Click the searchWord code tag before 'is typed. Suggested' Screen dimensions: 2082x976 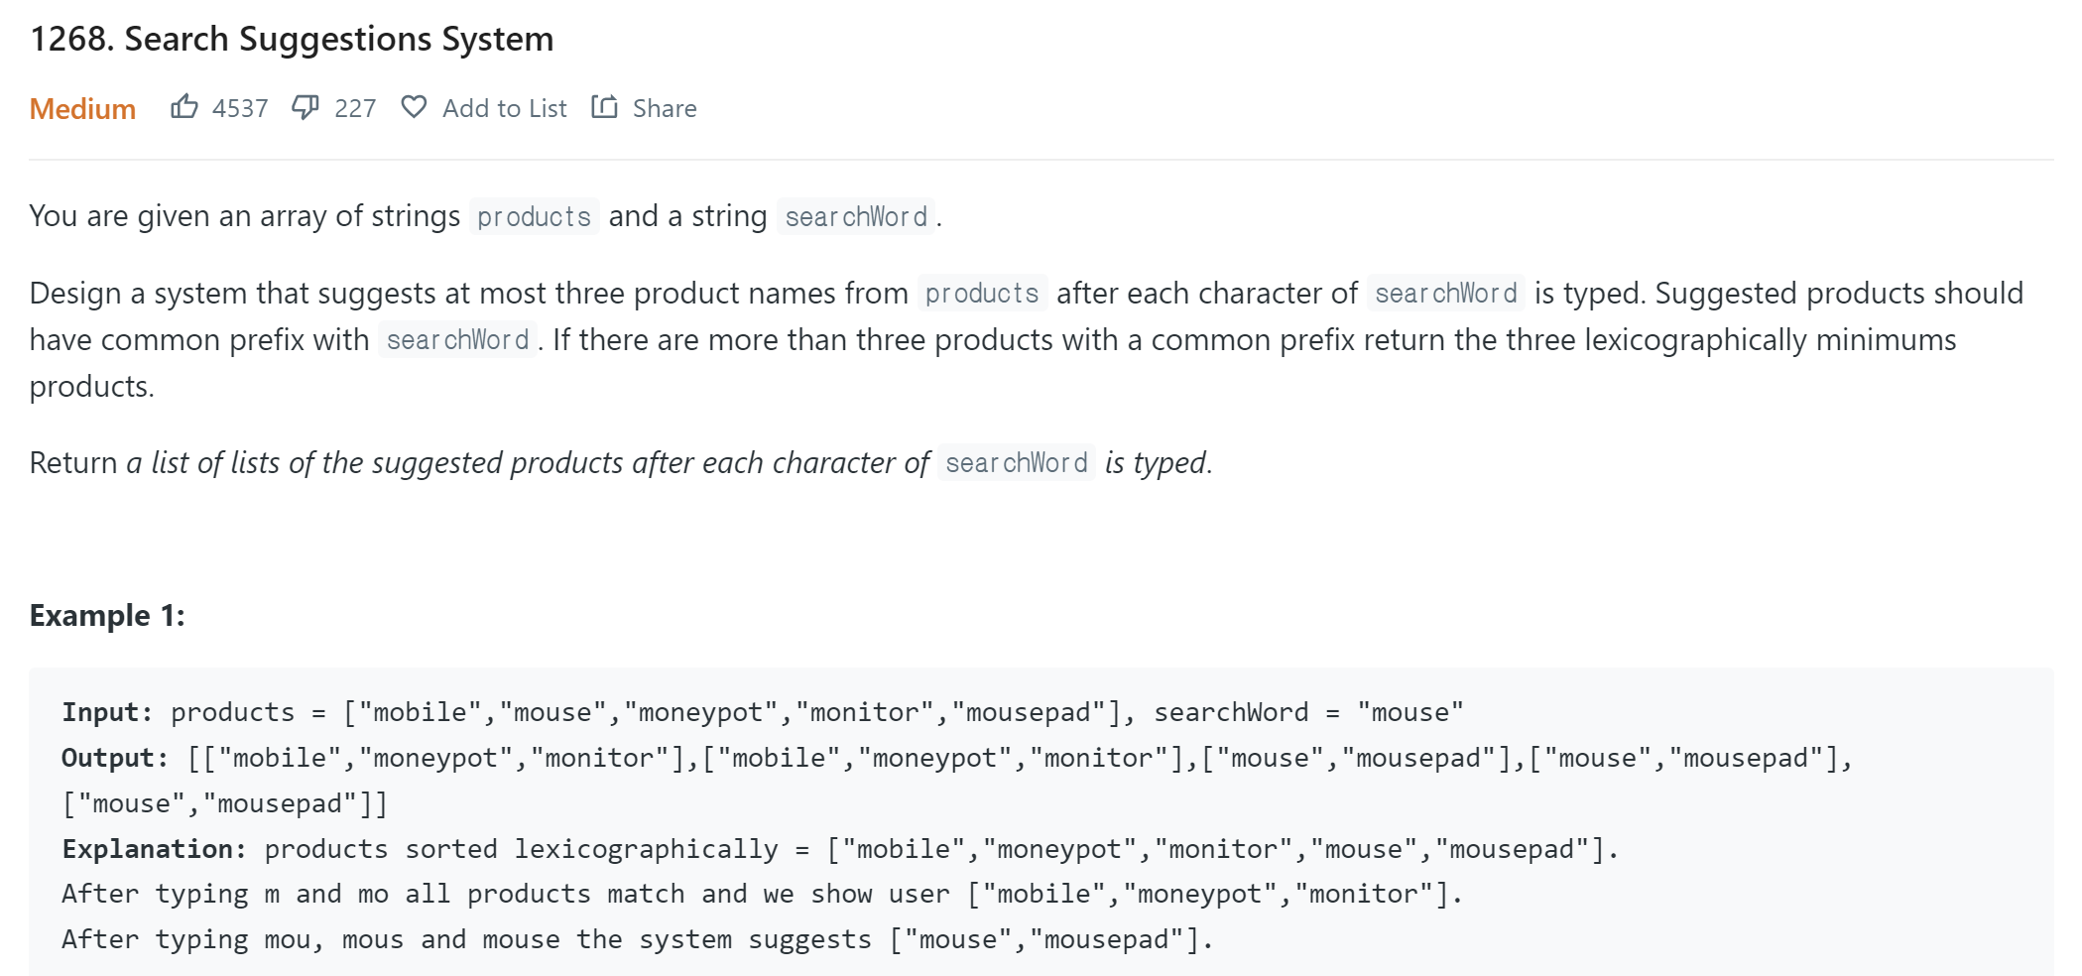tap(1445, 294)
